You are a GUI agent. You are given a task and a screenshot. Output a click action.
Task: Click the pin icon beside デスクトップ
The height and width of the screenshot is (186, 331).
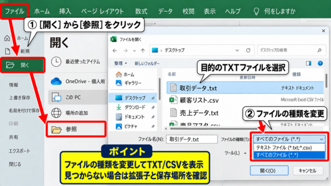(153, 98)
